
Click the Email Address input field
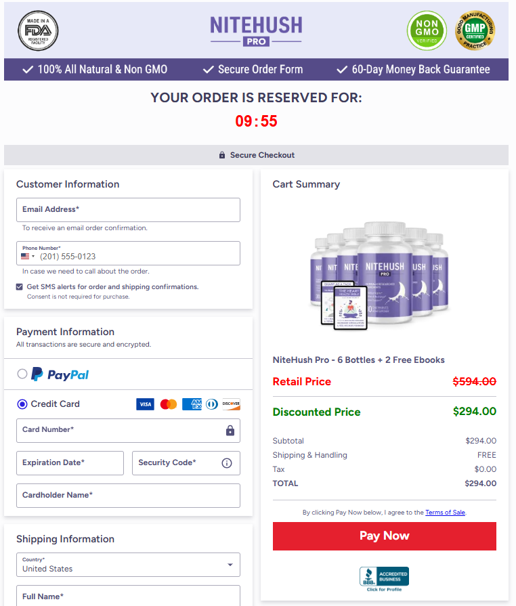click(x=128, y=210)
